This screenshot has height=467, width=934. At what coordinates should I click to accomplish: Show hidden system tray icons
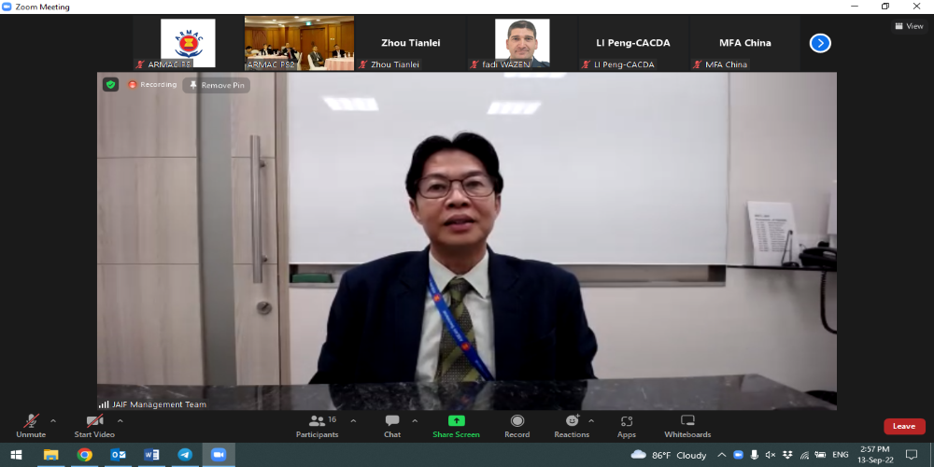721,455
